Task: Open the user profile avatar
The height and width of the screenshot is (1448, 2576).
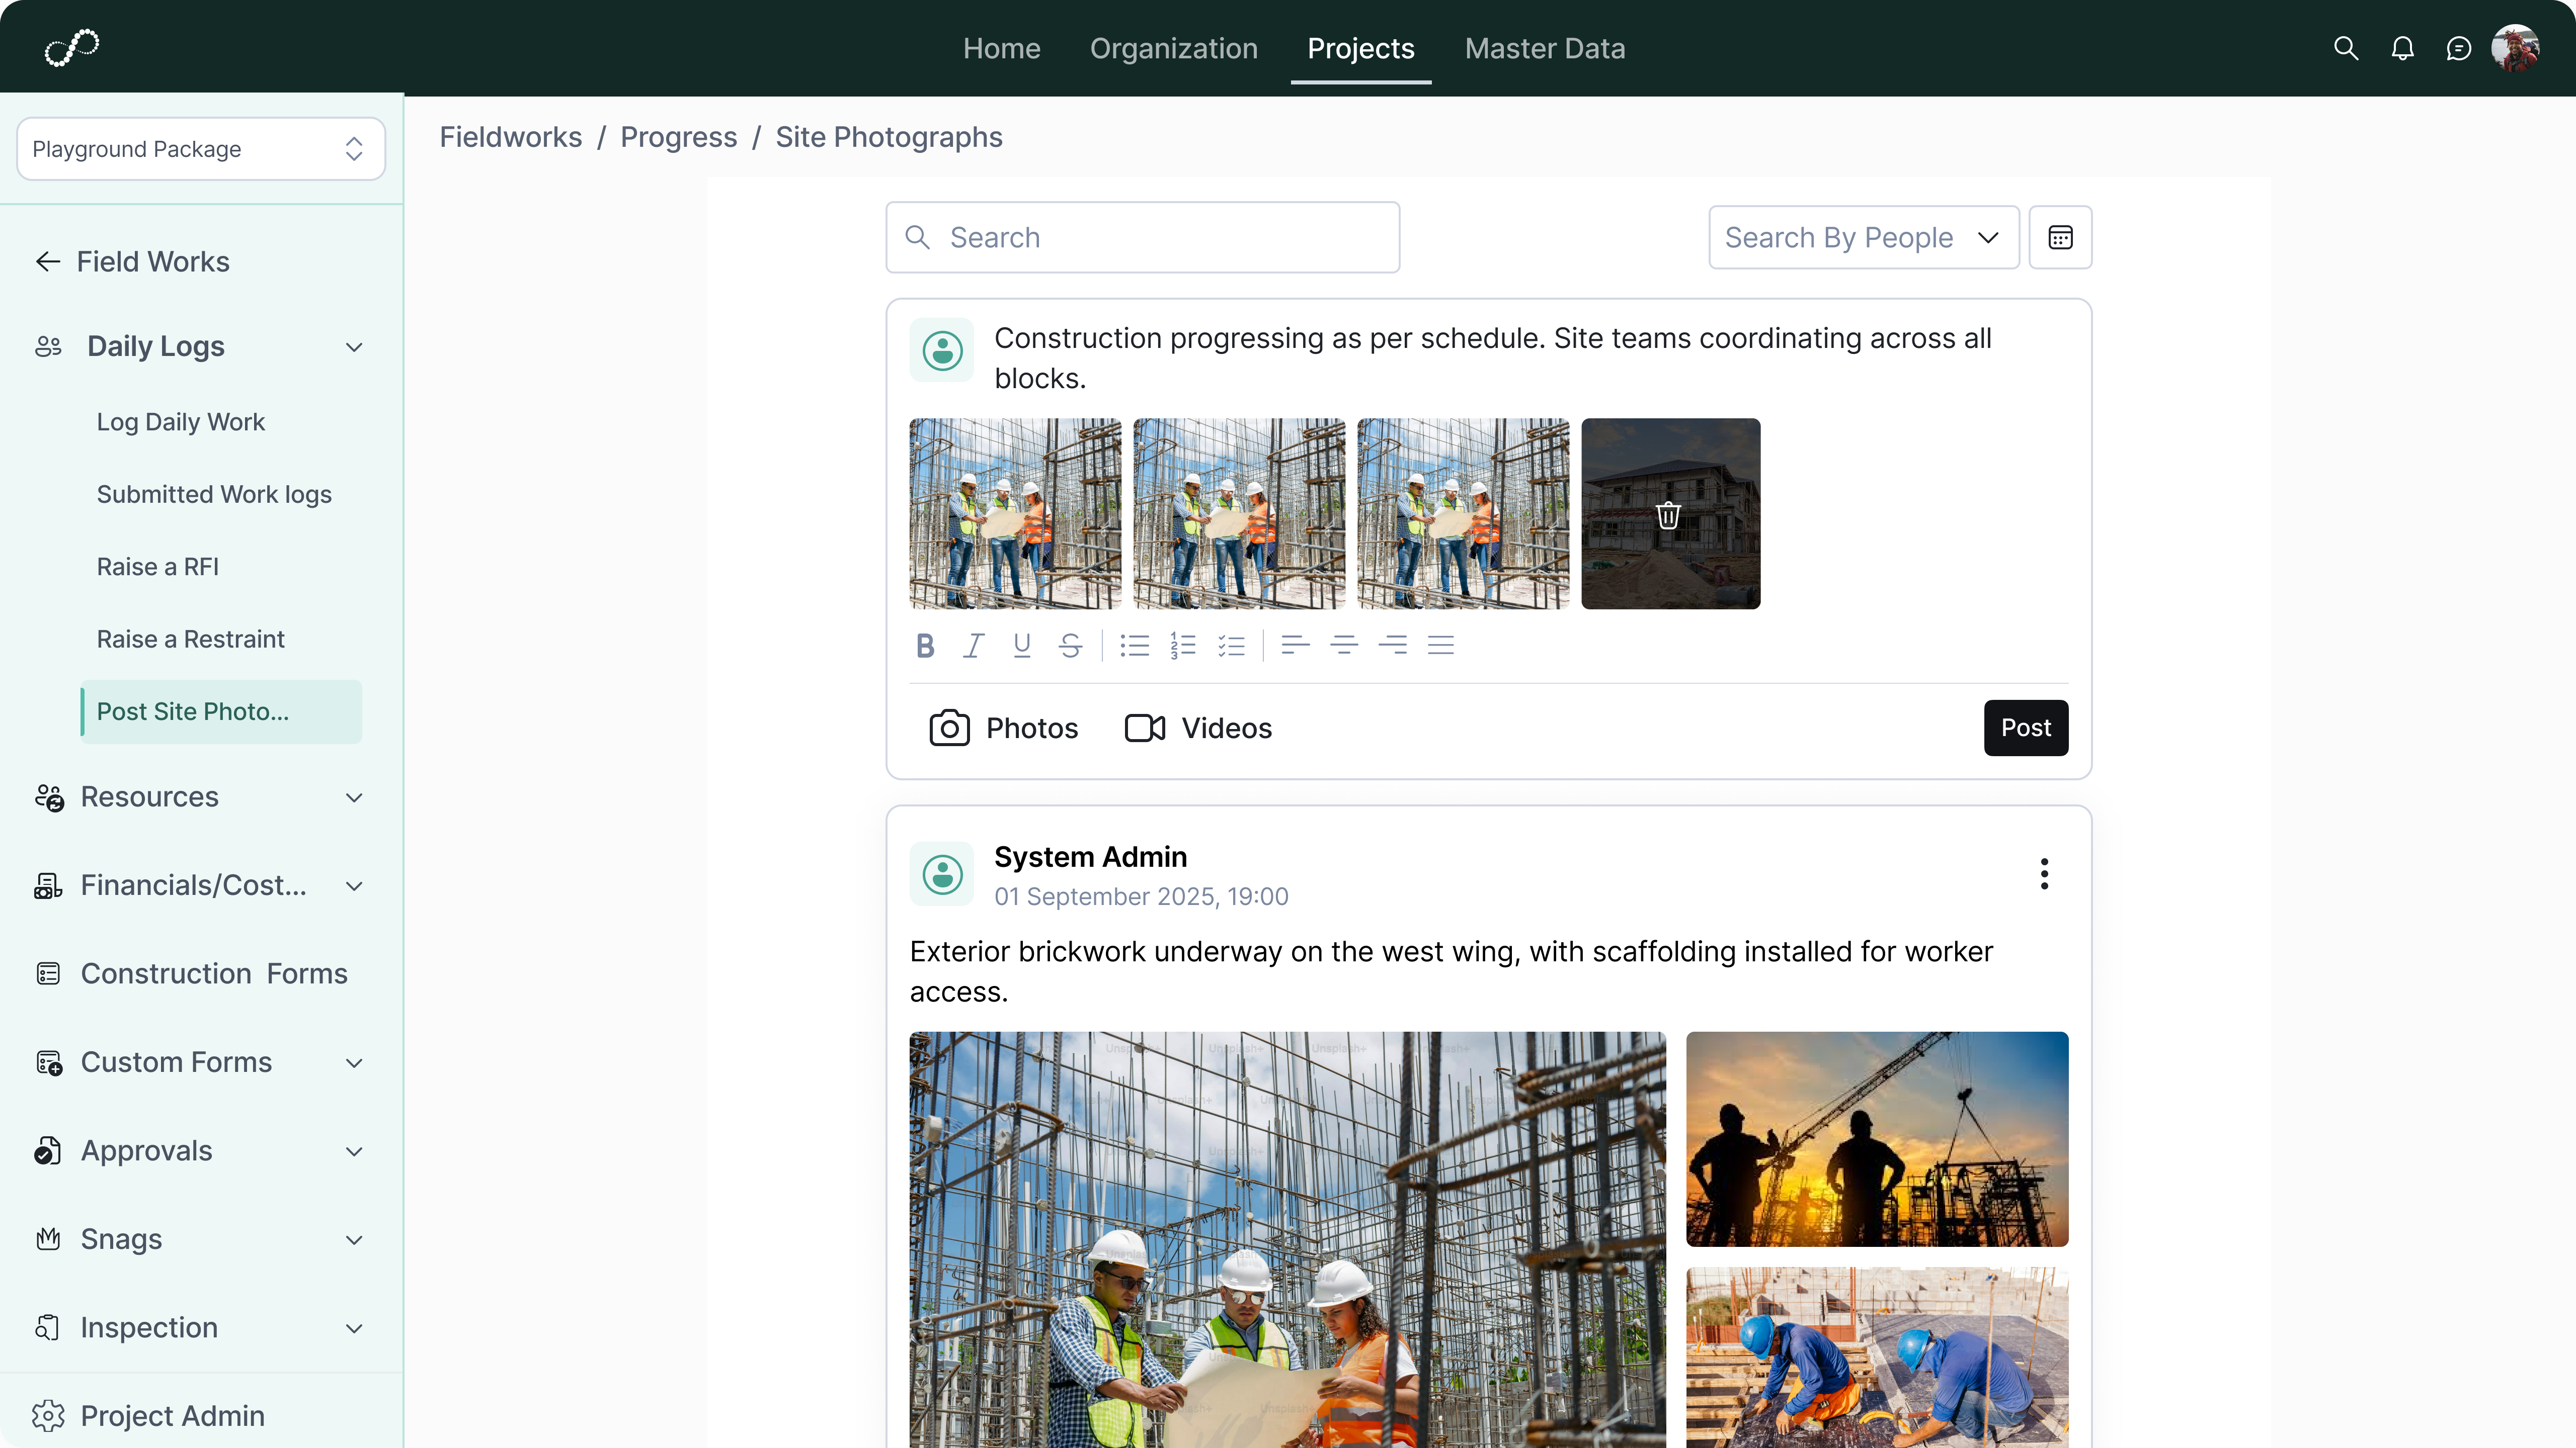Action: (2515, 48)
